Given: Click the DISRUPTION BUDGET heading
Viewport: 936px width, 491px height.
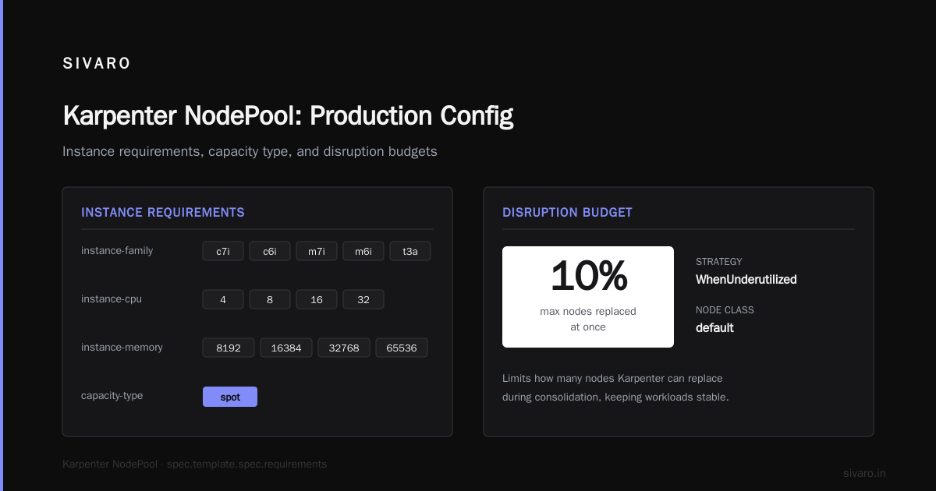Looking at the screenshot, I should point(567,212).
